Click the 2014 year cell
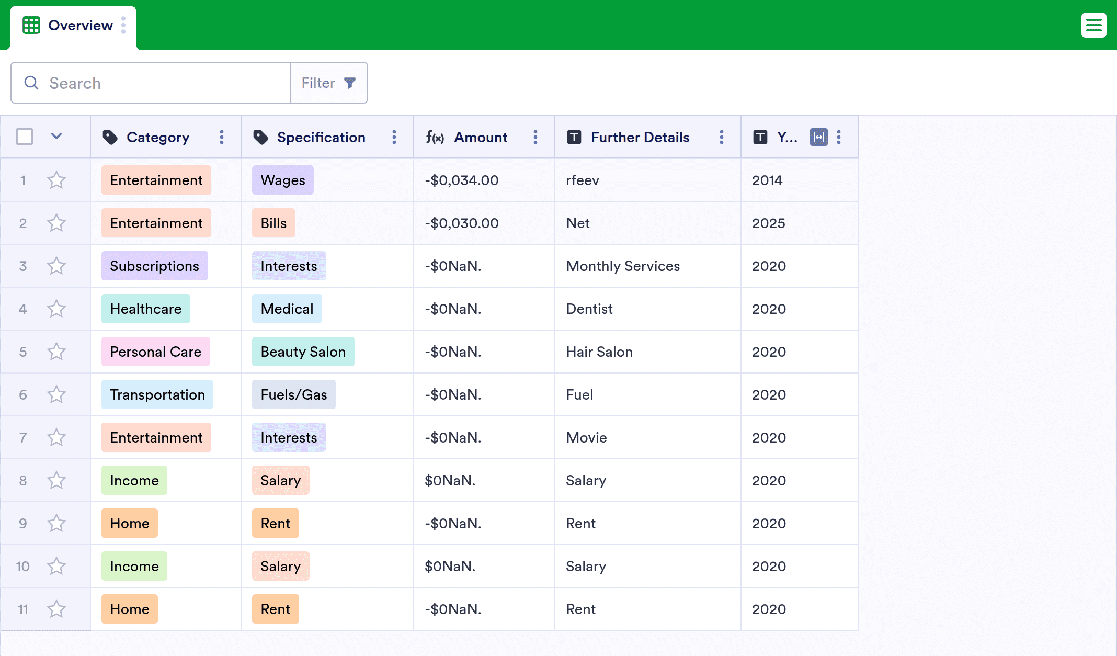Screen dimensions: 1117x656 point(800,180)
